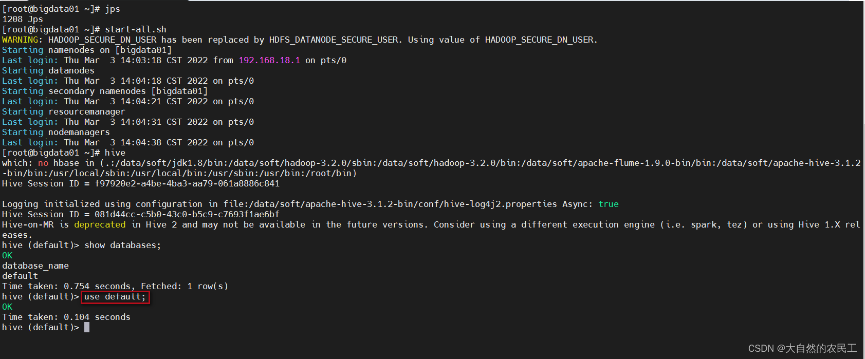Click the "Time taken: 0.754 seconds" text
The height and width of the screenshot is (359, 865).
[x=66, y=286]
